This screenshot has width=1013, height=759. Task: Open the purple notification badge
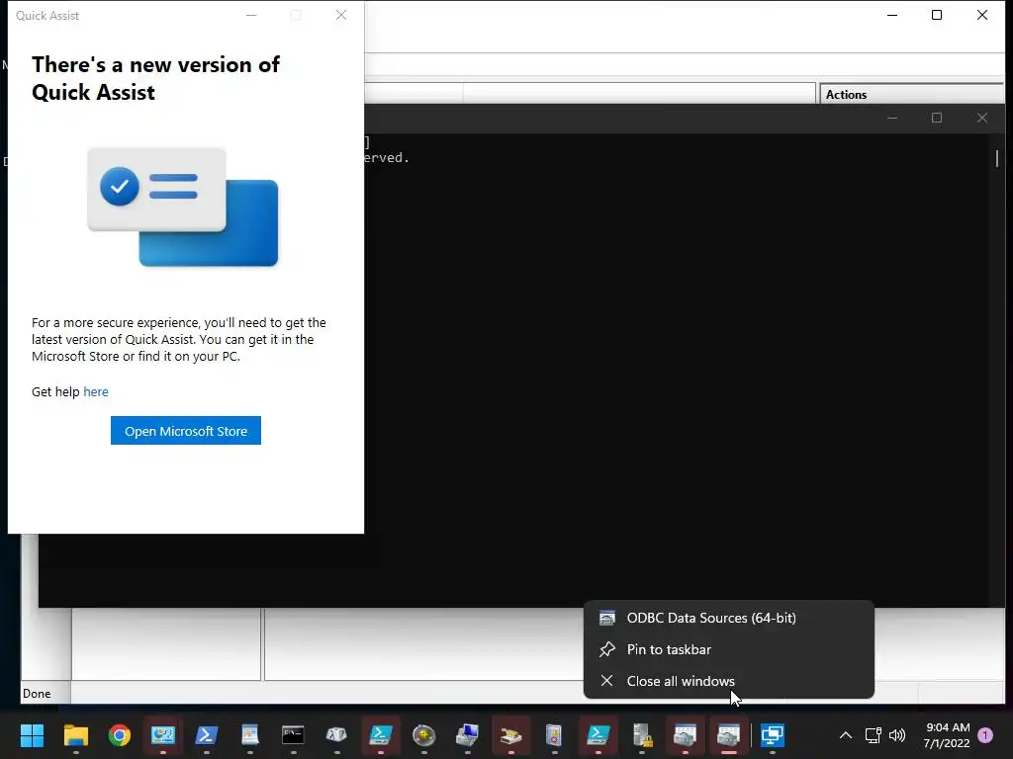985,735
